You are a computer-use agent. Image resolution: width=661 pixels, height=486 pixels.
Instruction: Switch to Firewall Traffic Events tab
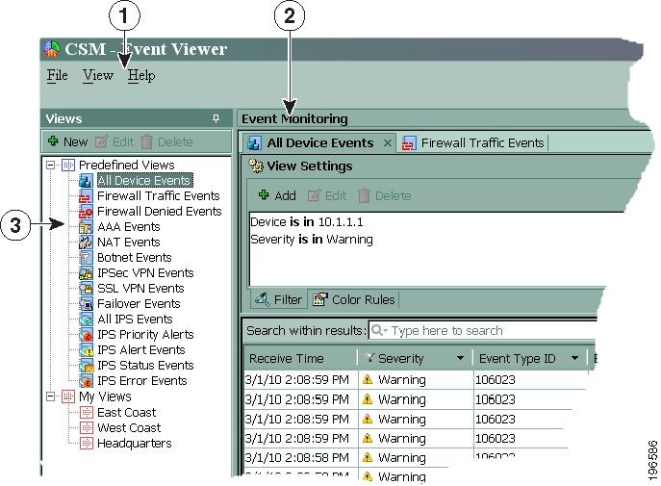click(473, 142)
